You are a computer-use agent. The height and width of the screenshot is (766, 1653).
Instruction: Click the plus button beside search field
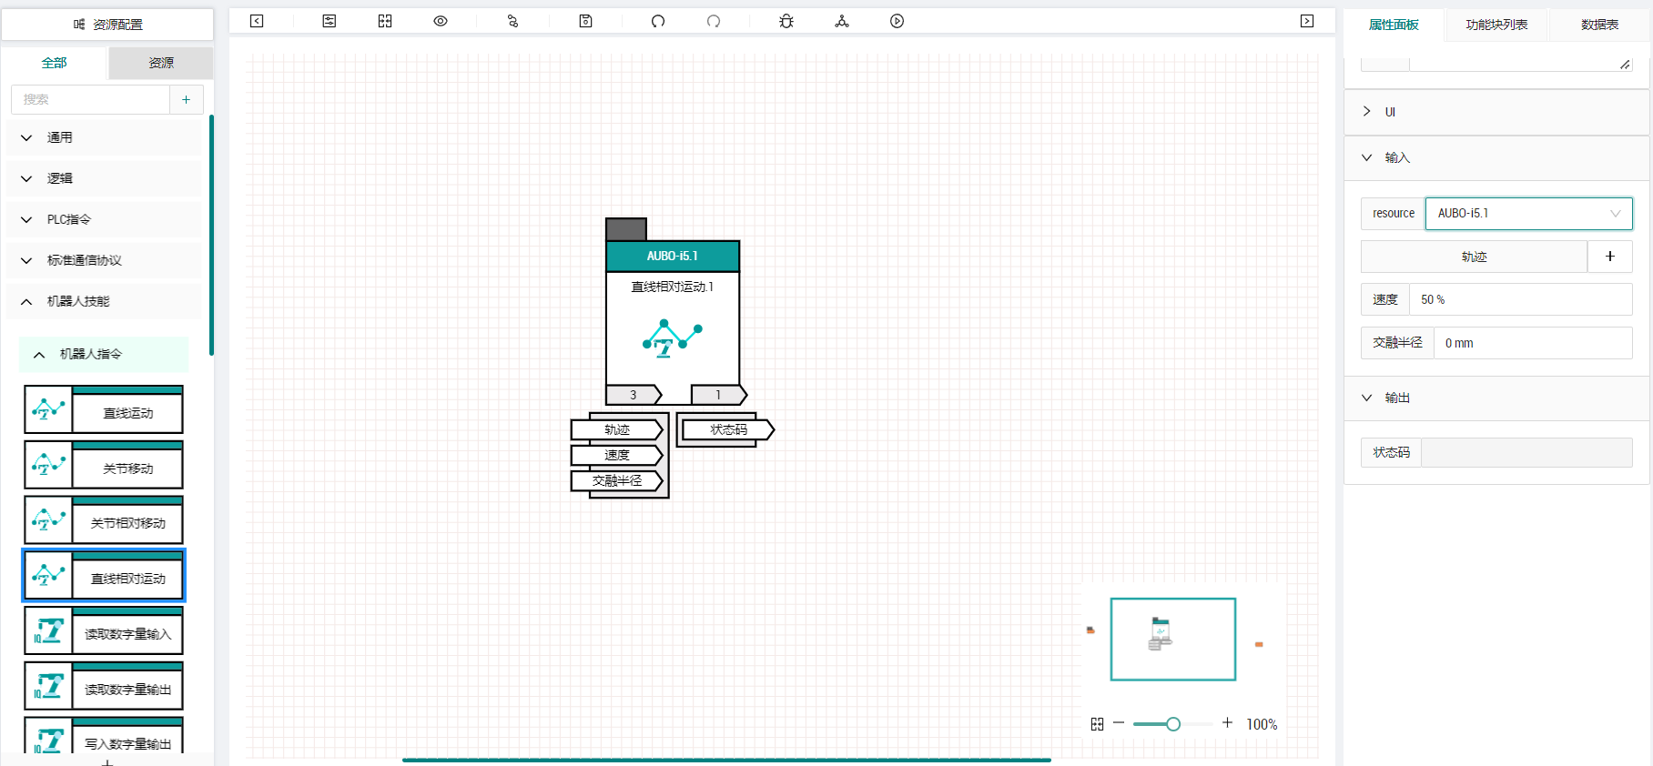coord(187,99)
